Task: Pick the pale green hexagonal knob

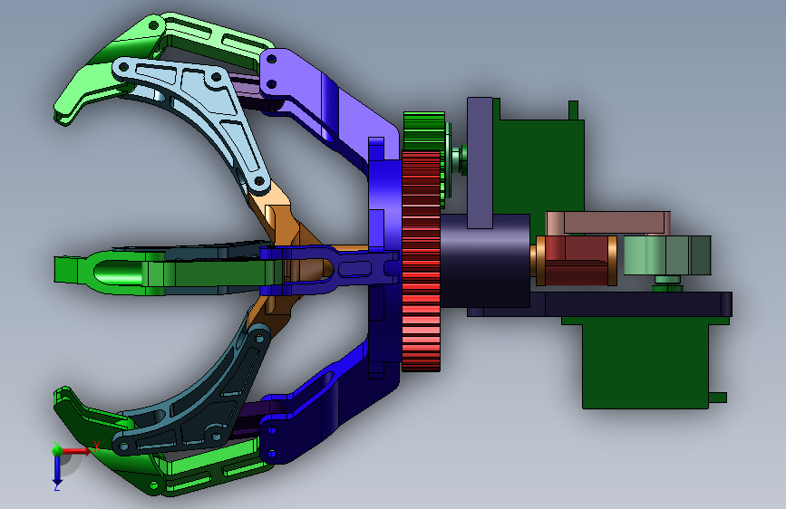Action: click(666, 255)
